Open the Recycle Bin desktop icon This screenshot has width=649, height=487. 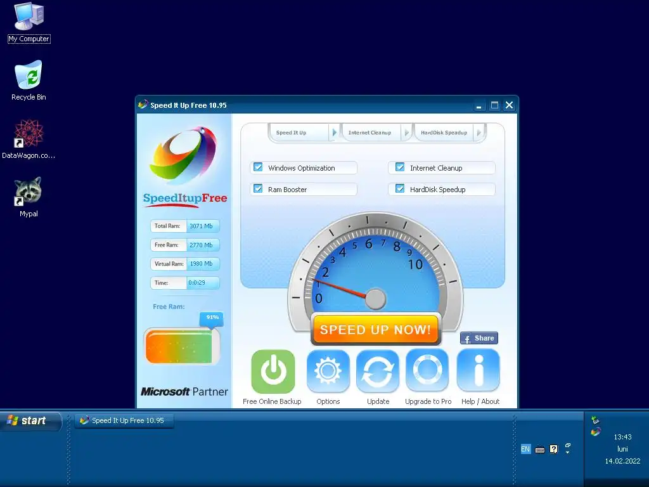pyautogui.click(x=29, y=75)
